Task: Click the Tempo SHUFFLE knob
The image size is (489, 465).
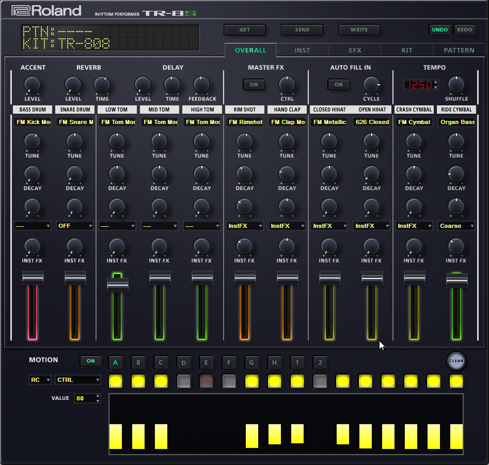Action: pos(456,85)
